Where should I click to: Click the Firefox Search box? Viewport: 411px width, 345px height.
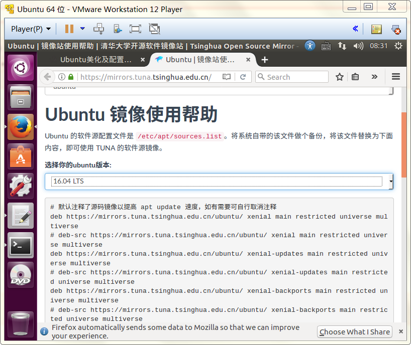292,77
